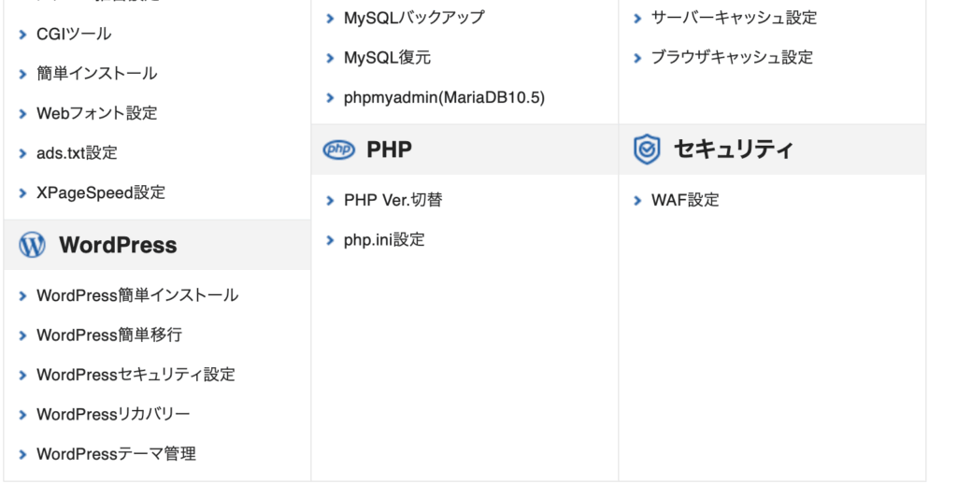Open WordPress簡単移行 page
Image resolution: width=957 pixels, height=498 pixels.
pos(109,335)
